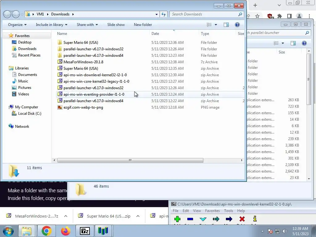Click search magnifier in parallel-launcher window
316x237 pixels.
307,33
